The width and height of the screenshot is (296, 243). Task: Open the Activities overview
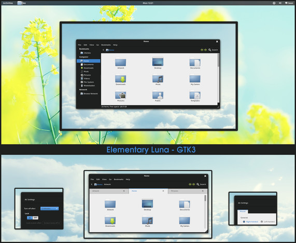click(x=8, y=3)
